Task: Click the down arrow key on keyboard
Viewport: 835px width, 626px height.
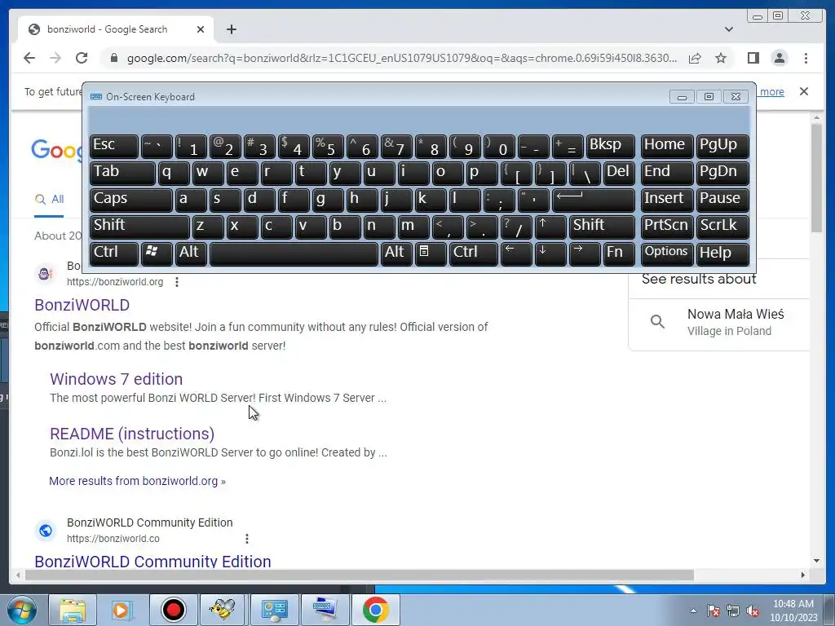Action: (x=550, y=253)
